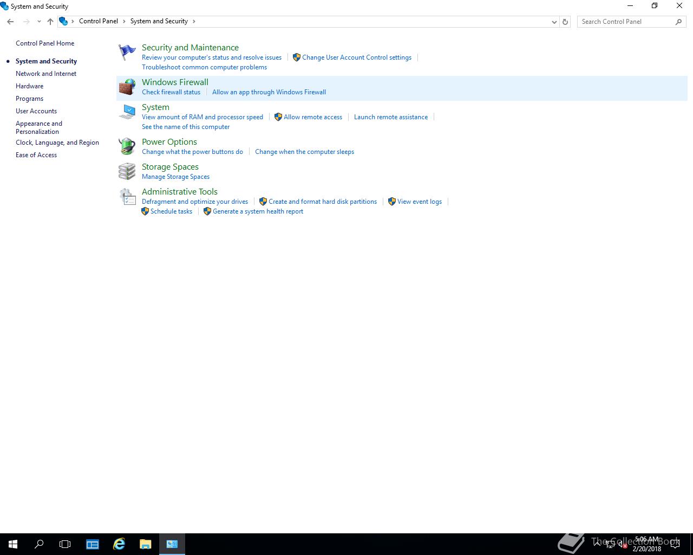Screen dimensions: 693x555
Task: Click Schedule tasks
Action: [171, 211]
